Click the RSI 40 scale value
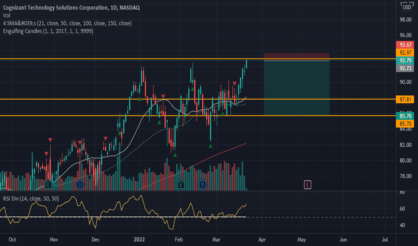Image resolution: width=418 pixels, height=246 pixels. coord(402,225)
